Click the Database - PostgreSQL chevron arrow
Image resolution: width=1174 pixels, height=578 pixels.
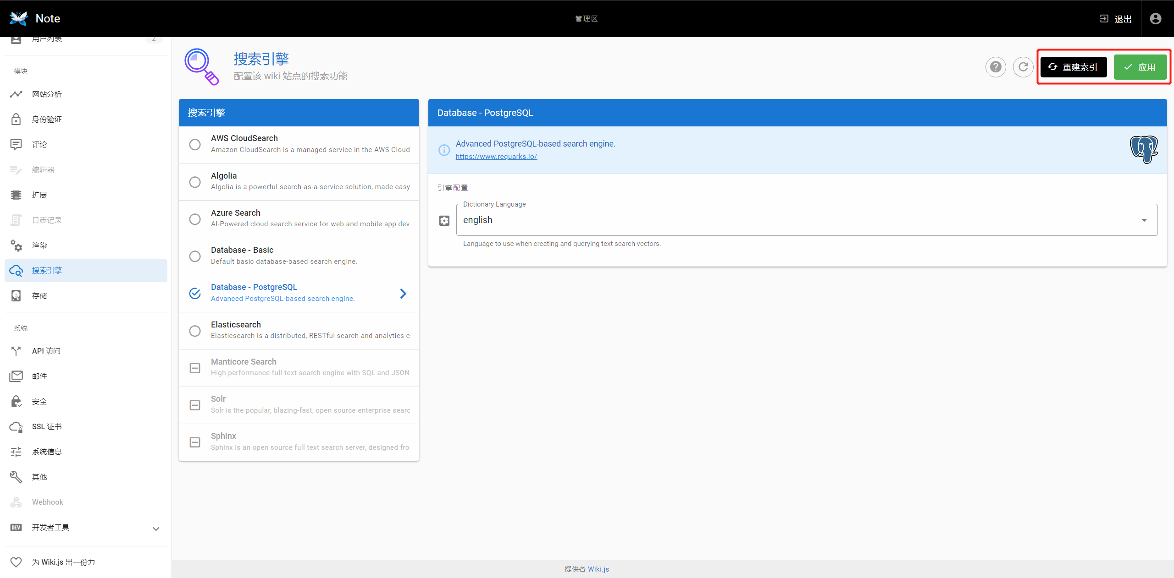coord(403,294)
